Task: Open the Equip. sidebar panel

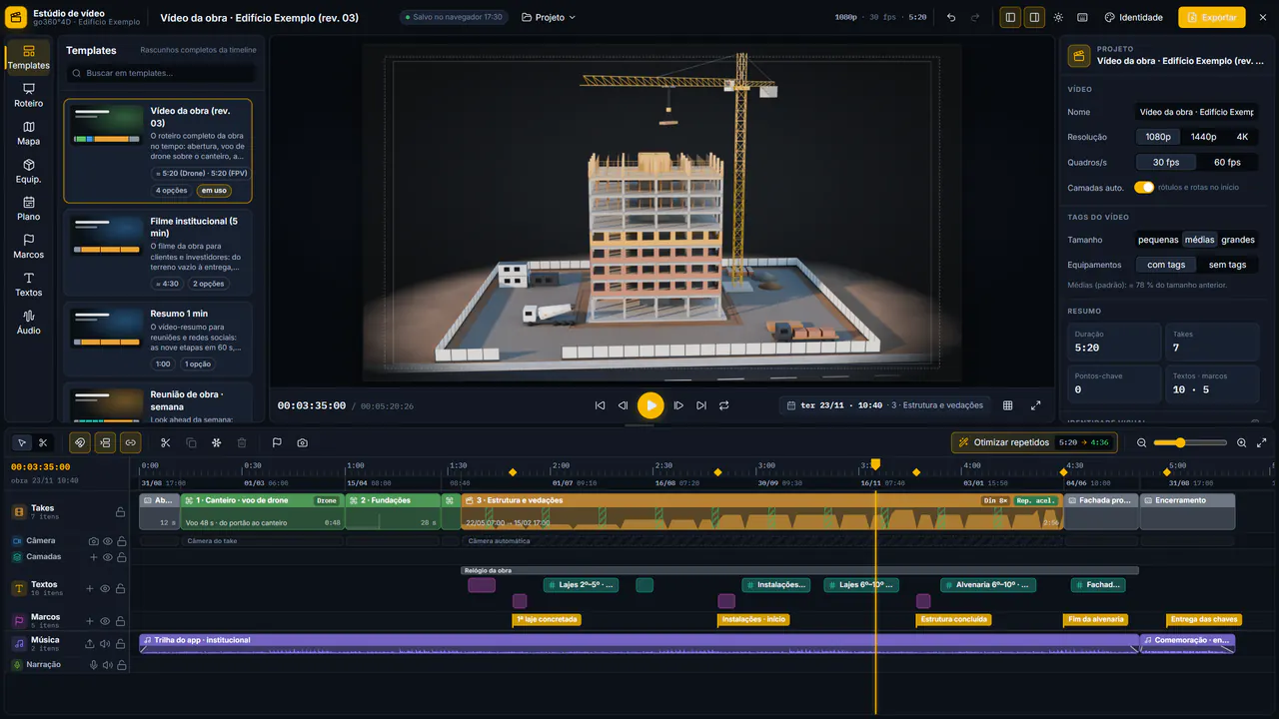Action: coord(29,171)
